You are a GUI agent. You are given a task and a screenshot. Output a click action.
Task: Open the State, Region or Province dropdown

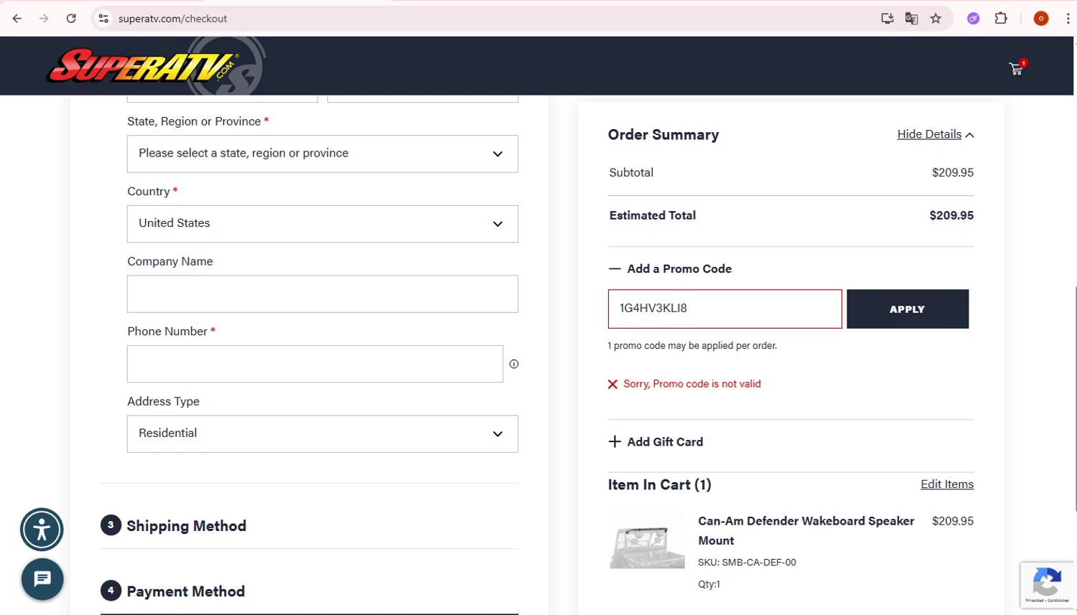coord(322,154)
